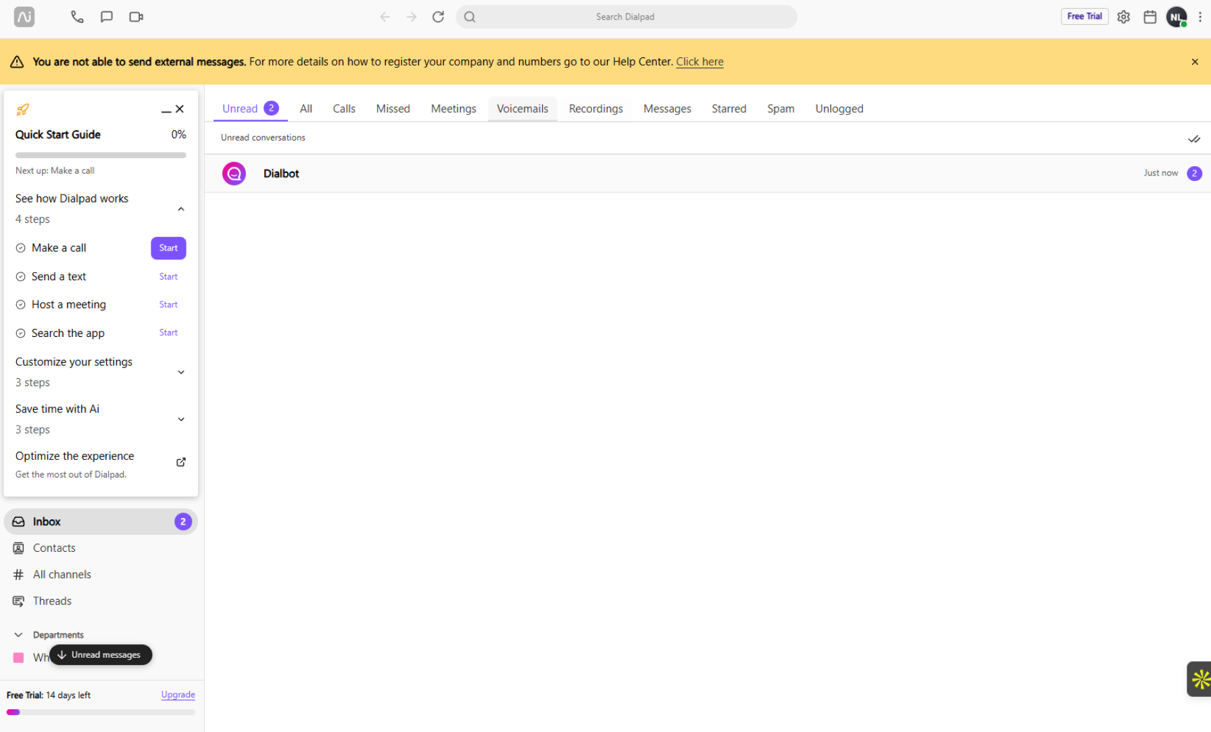The width and height of the screenshot is (1211, 732).
Task: Switch to the Calls tab
Action: (344, 109)
